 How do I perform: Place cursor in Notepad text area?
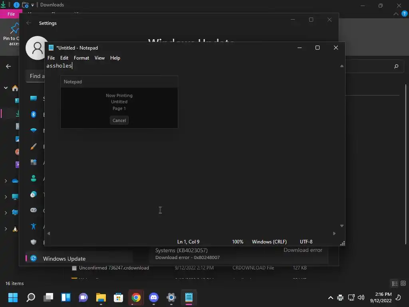click(x=193, y=146)
